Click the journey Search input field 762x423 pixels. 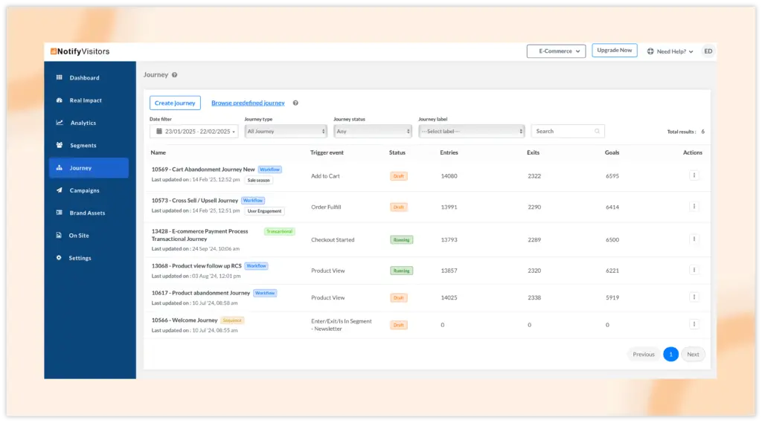pos(563,131)
